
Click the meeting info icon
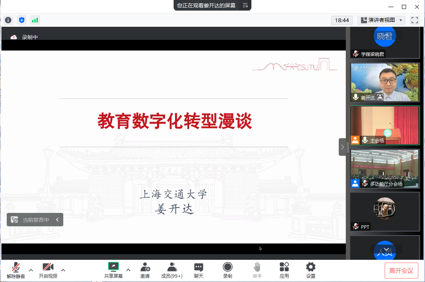(8, 20)
